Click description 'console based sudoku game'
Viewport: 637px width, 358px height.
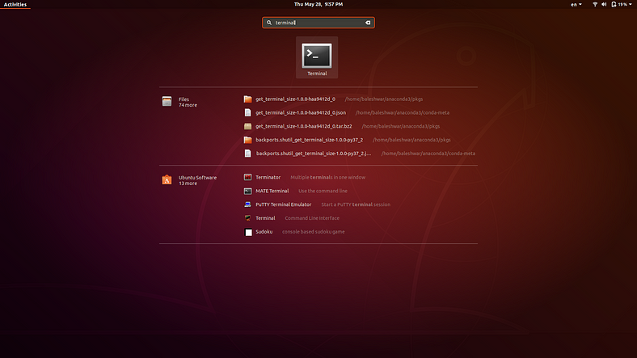coord(313,232)
